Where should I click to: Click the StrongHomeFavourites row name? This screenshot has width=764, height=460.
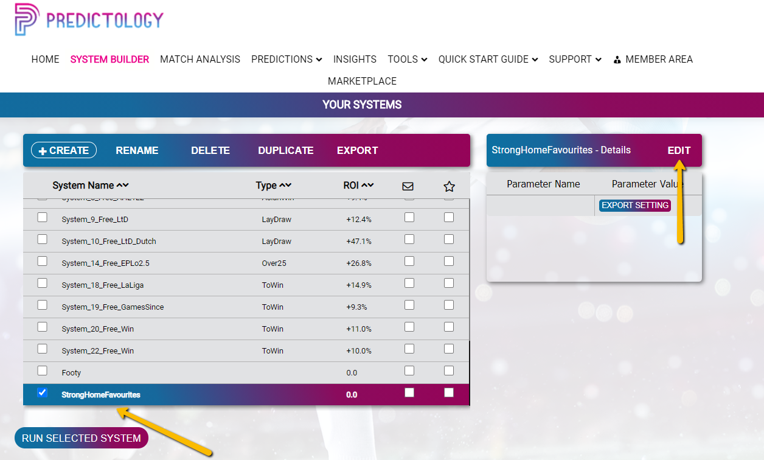pyautogui.click(x=101, y=395)
